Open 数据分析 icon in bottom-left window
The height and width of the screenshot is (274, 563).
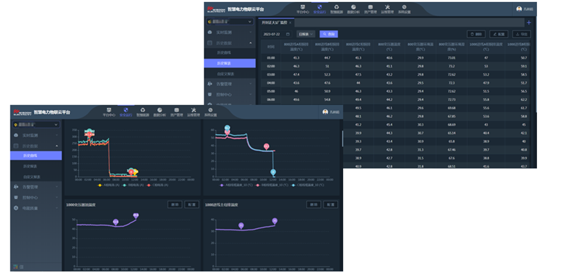159,112
